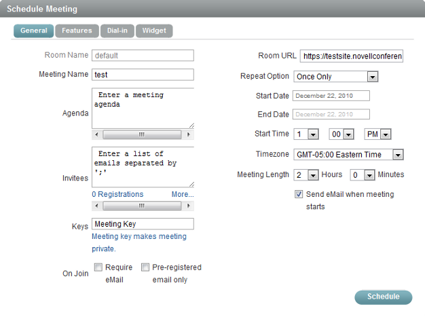Switch to the Features tab
Image resolution: width=425 pixels, height=317 pixels.
[77, 31]
